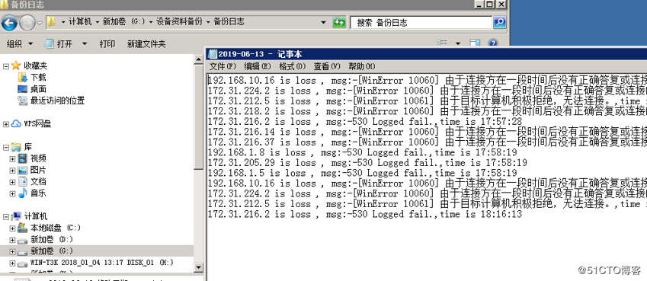Viewport: 647px width, 281px height.
Task: Select 新加卷 (D:) drive
Action: click(52, 239)
